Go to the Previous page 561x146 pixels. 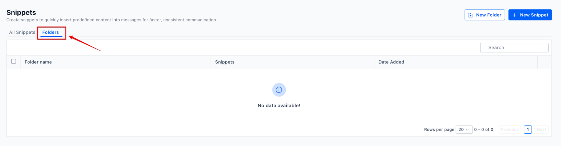pyautogui.click(x=510, y=129)
